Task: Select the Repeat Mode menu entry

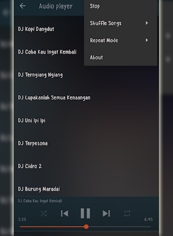Action: coord(120,40)
